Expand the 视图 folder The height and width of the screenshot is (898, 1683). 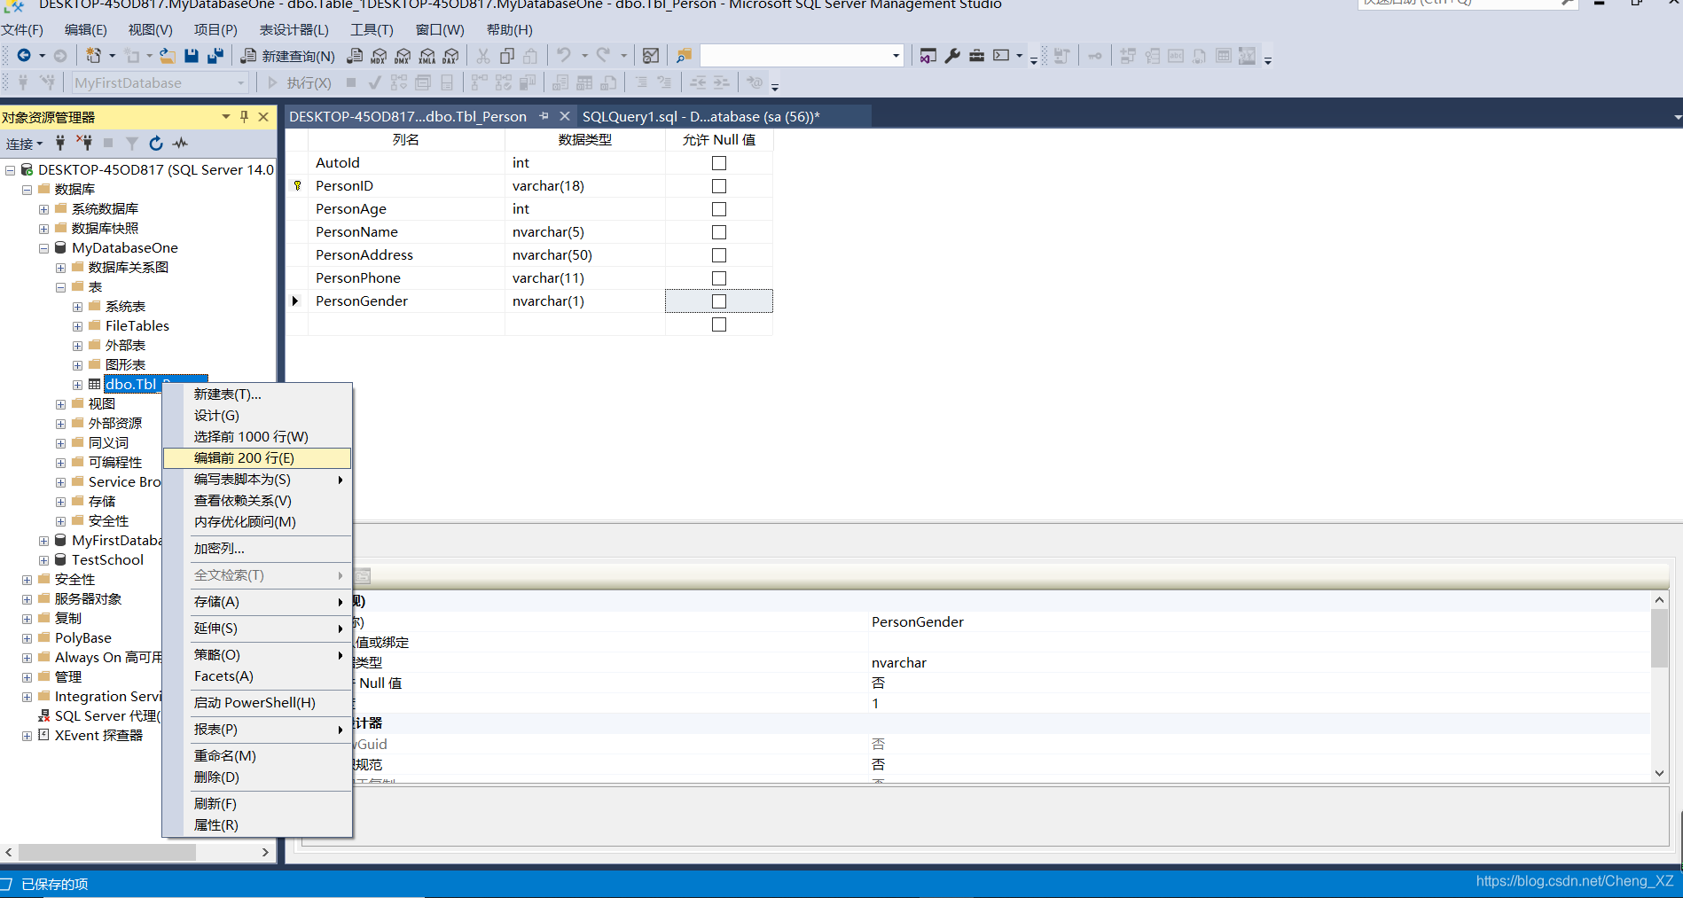[60, 404]
